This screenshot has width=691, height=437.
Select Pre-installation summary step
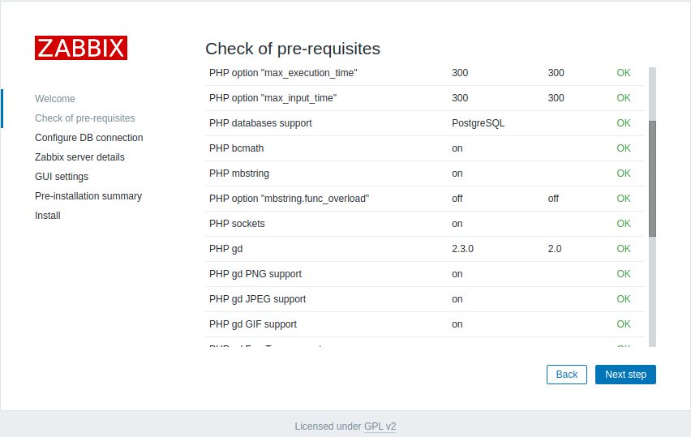(x=88, y=196)
